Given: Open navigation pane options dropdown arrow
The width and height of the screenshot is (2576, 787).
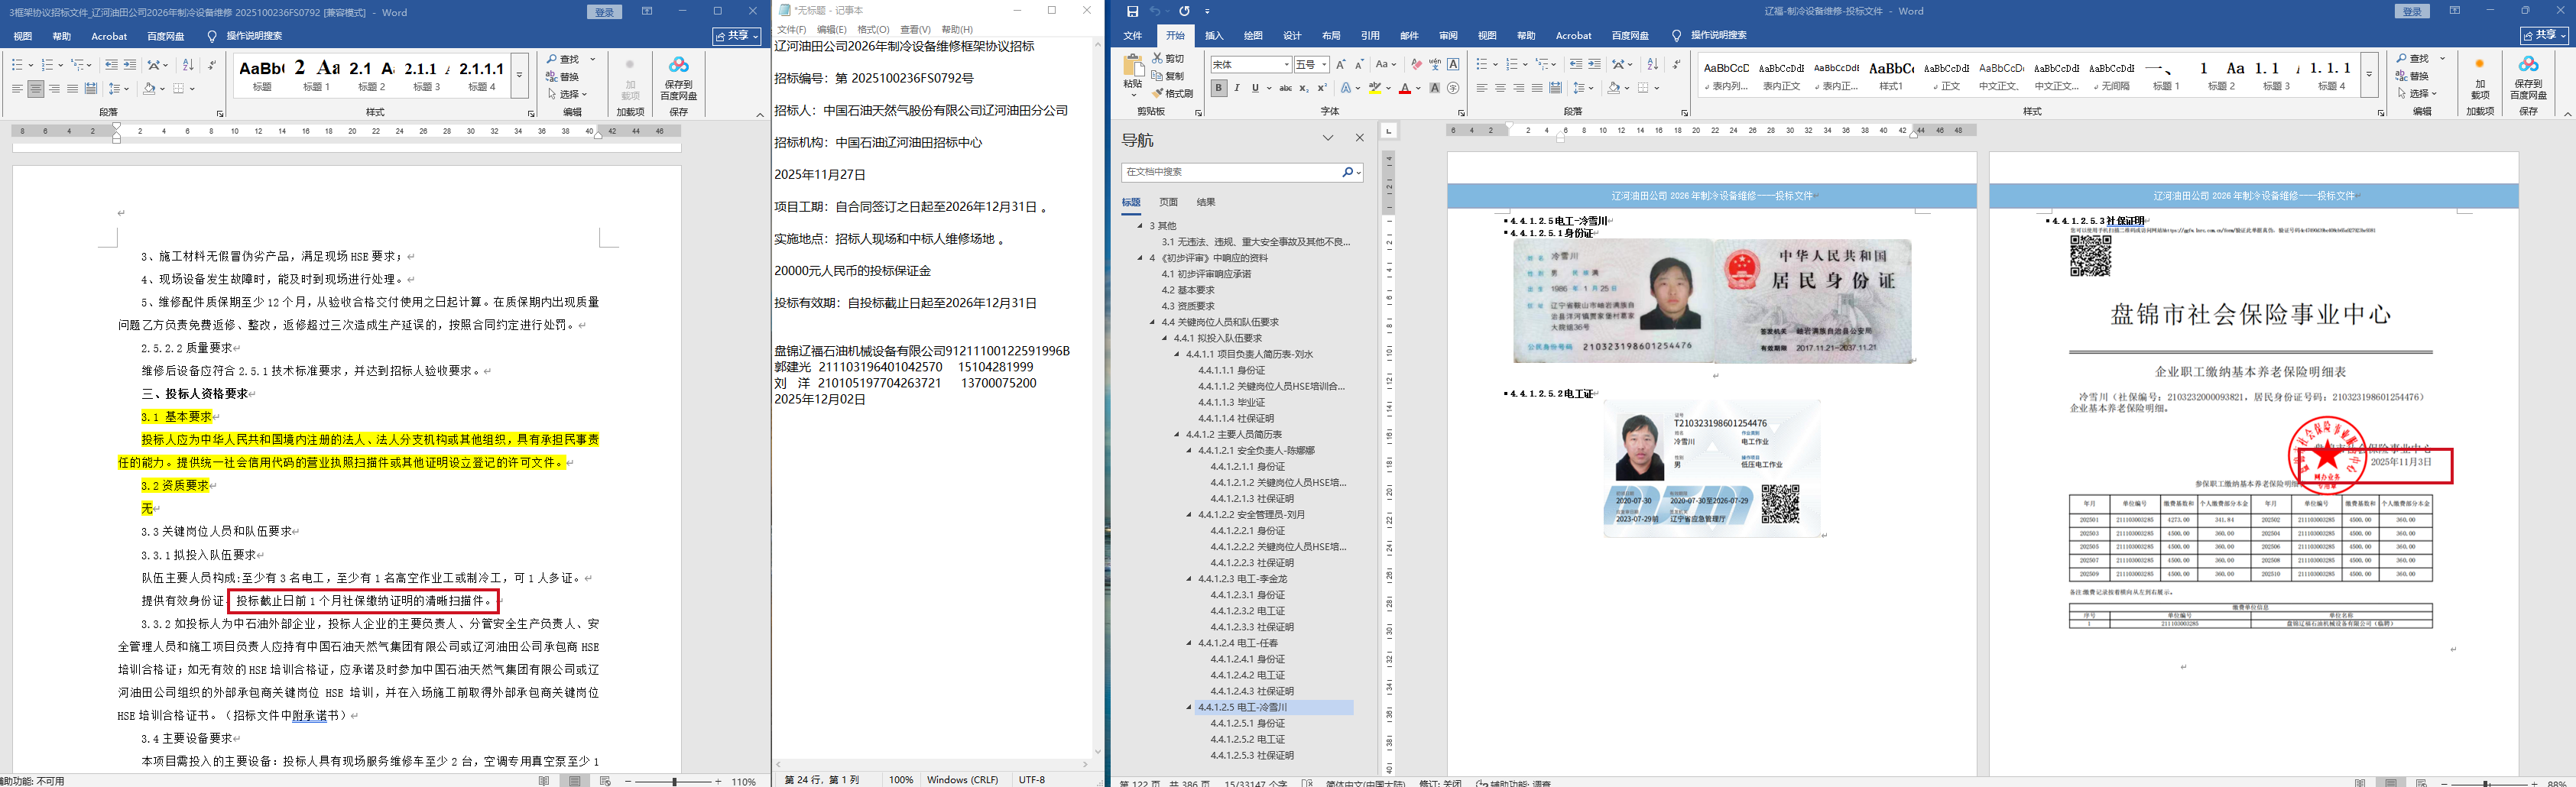Looking at the screenshot, I should 1328,138.
